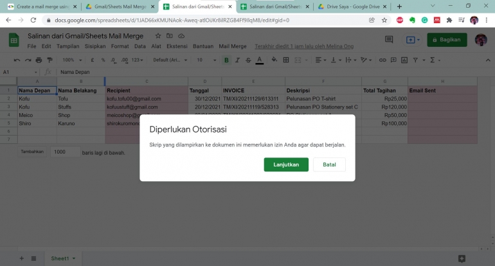Open the Ekstensi menu
Viewport: 495px width, 266px height.
(177, 46)
